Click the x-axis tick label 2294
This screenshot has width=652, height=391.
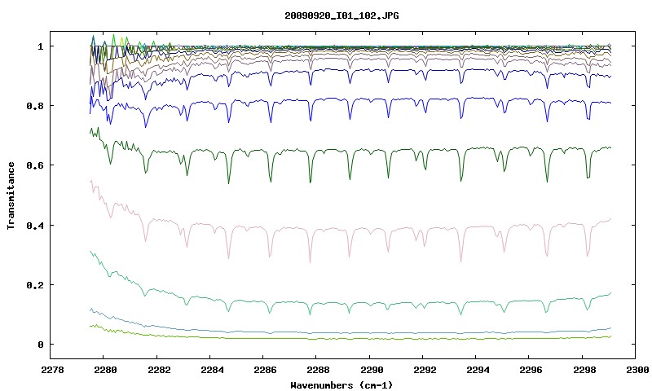pos(478,370)
